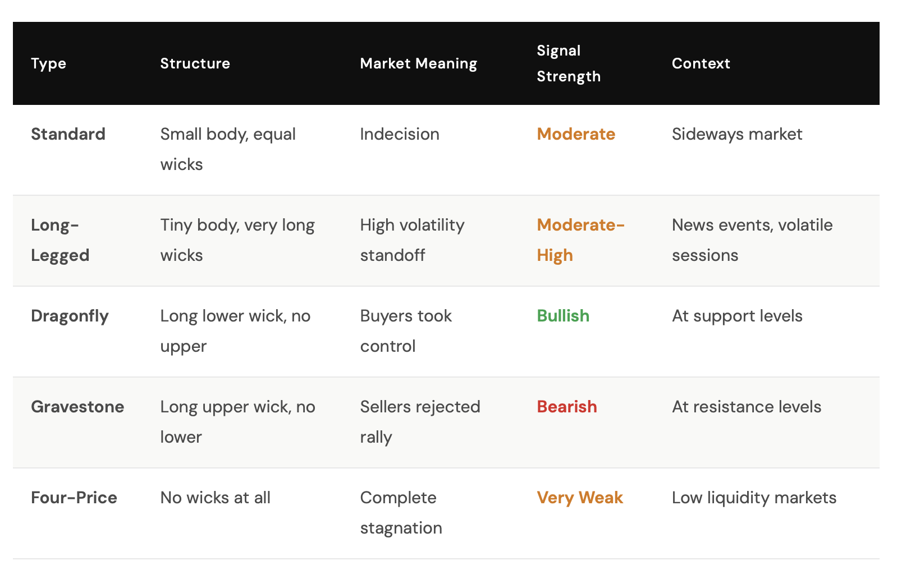Click the At resistance levels cell

[x=747, y=407]
